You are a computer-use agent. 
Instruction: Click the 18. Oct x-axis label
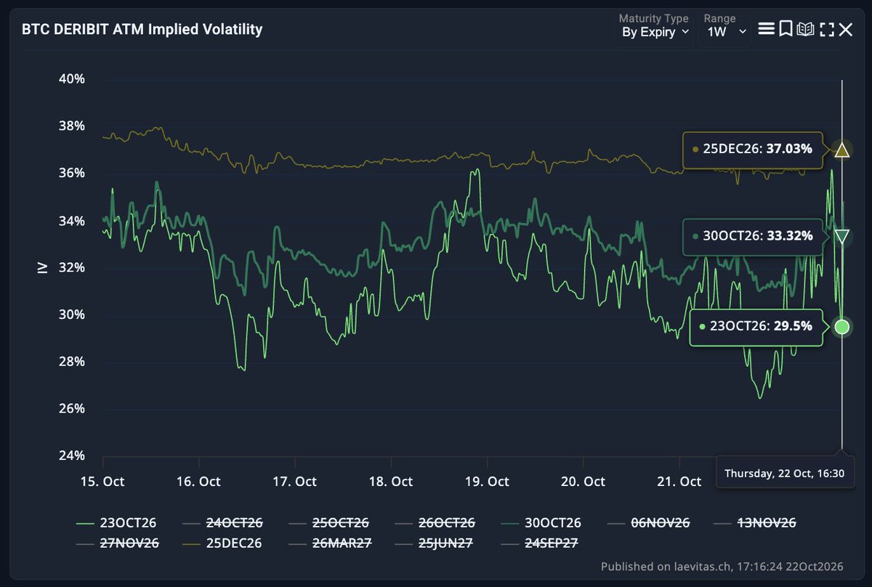391,481
